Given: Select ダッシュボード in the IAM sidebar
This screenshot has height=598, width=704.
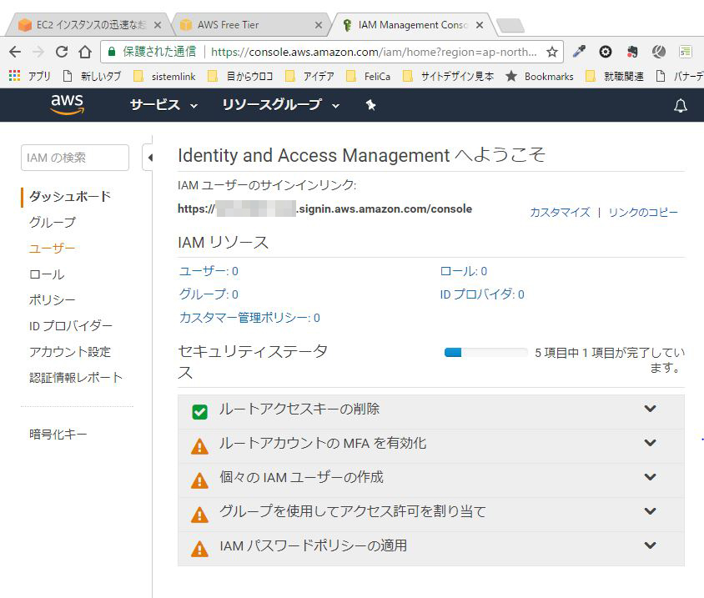Looking at the screenshot, I should (x=70, y=196).
